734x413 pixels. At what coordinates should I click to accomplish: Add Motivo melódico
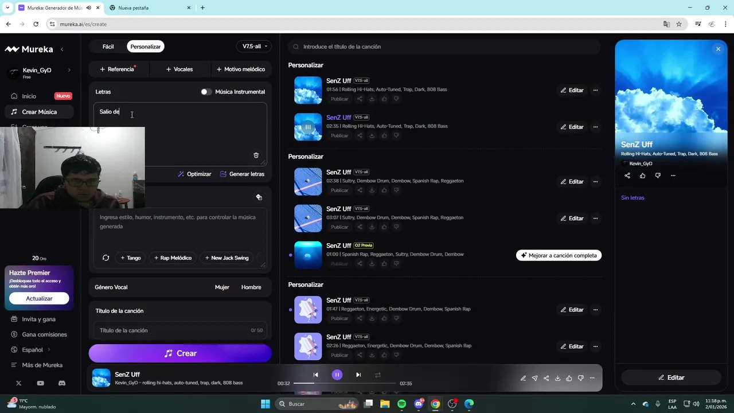point(241,69)
